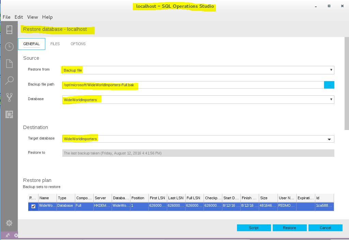The height and width of the screenshot is (240, 349).
Task: Click the Server column header
Action: [x=102, y=198]
